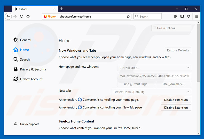204x139 pixels.
Task: Click Converter icon in home page notice
Action: pos(80,100)
